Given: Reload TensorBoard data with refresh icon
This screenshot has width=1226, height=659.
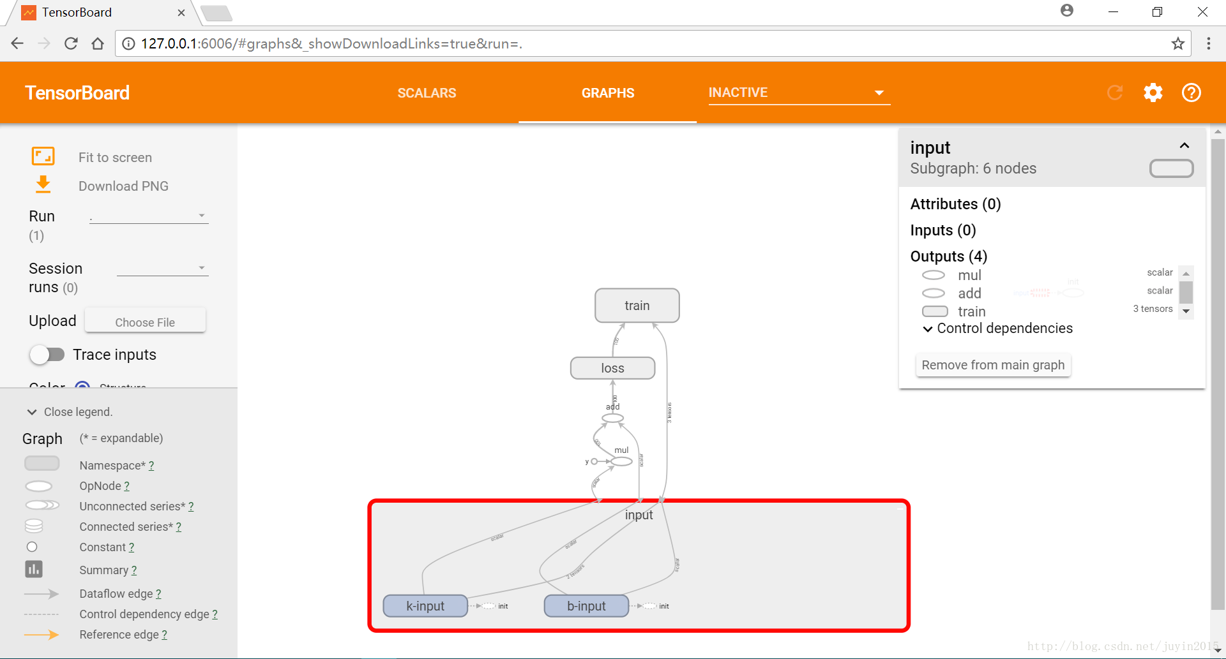Looking at the screenshot, I should 1115,93.
